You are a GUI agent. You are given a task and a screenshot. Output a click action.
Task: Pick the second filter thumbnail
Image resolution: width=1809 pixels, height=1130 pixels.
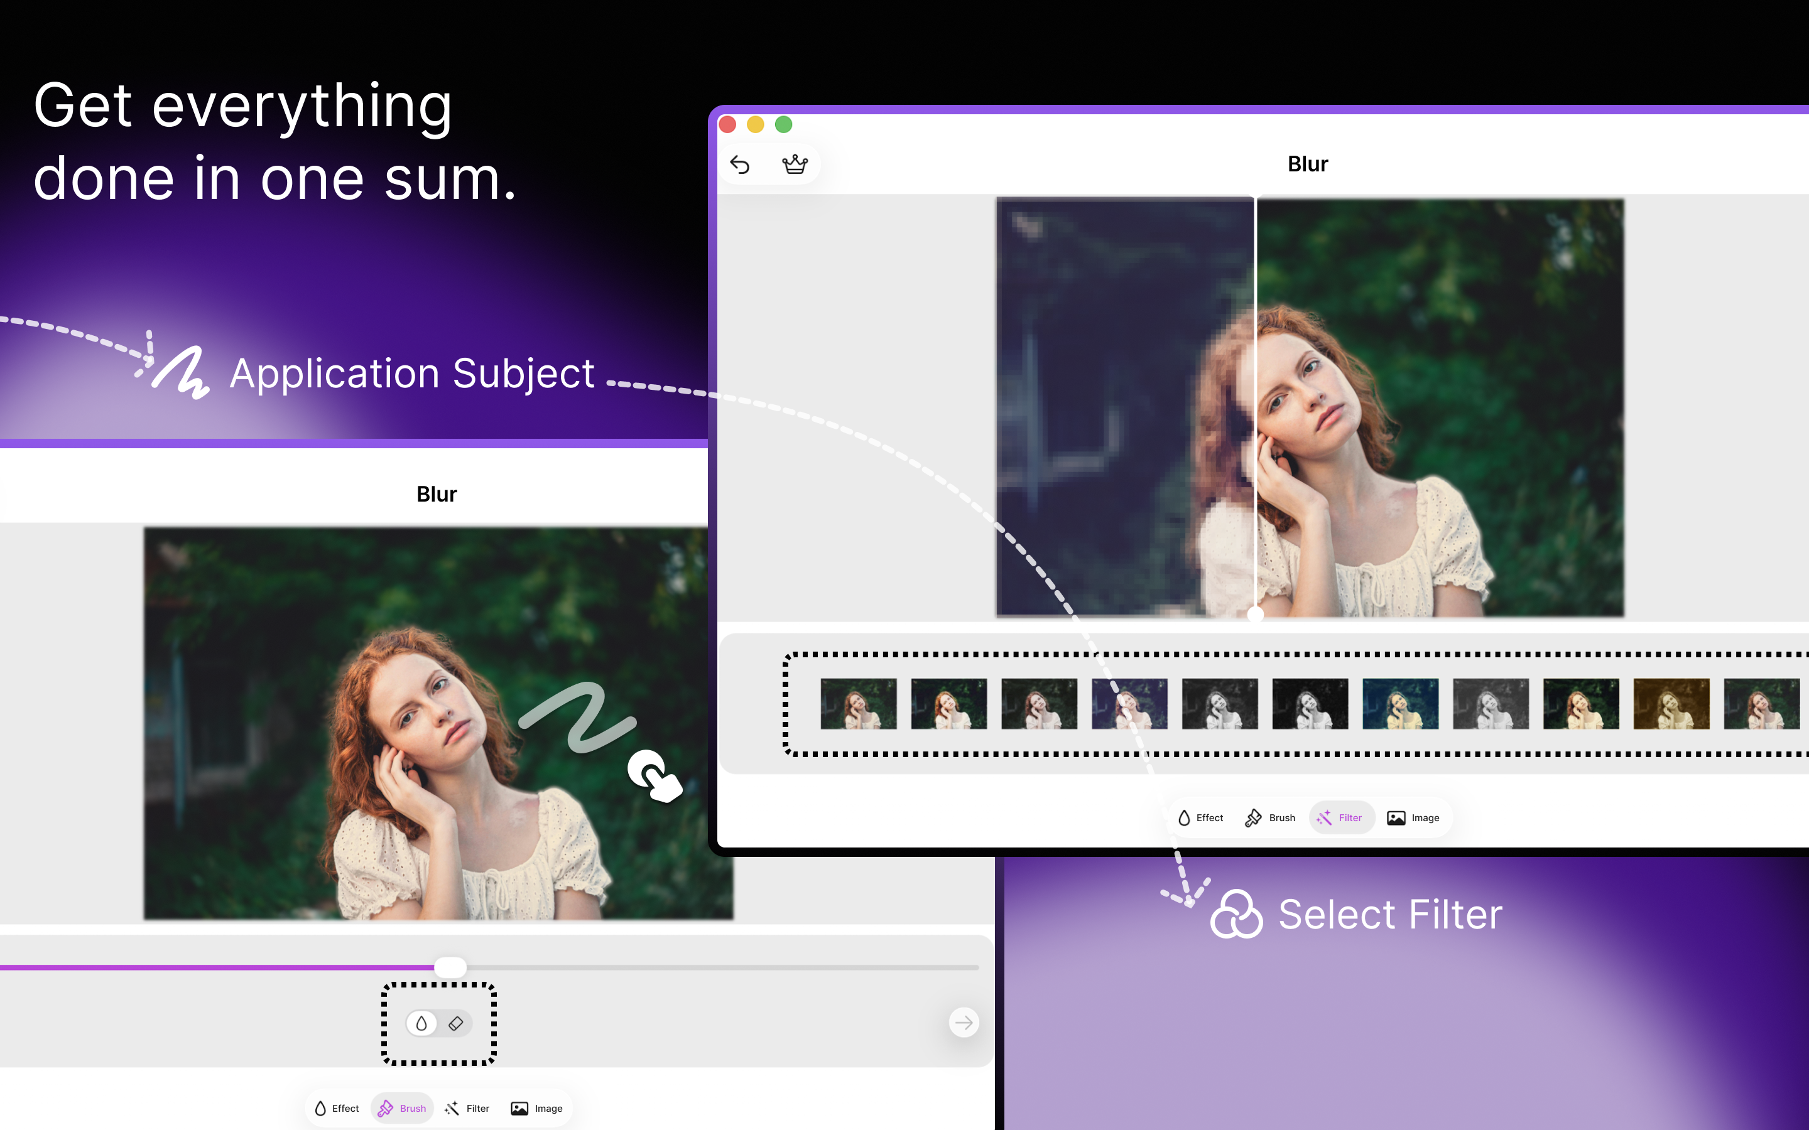point(948,704)
